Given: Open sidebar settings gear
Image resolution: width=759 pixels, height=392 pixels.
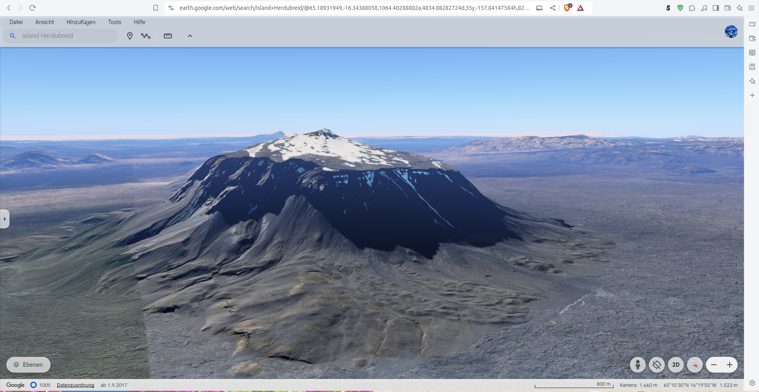Looking at the screenshot, I should pyautogui.click(x=752, y=383).
